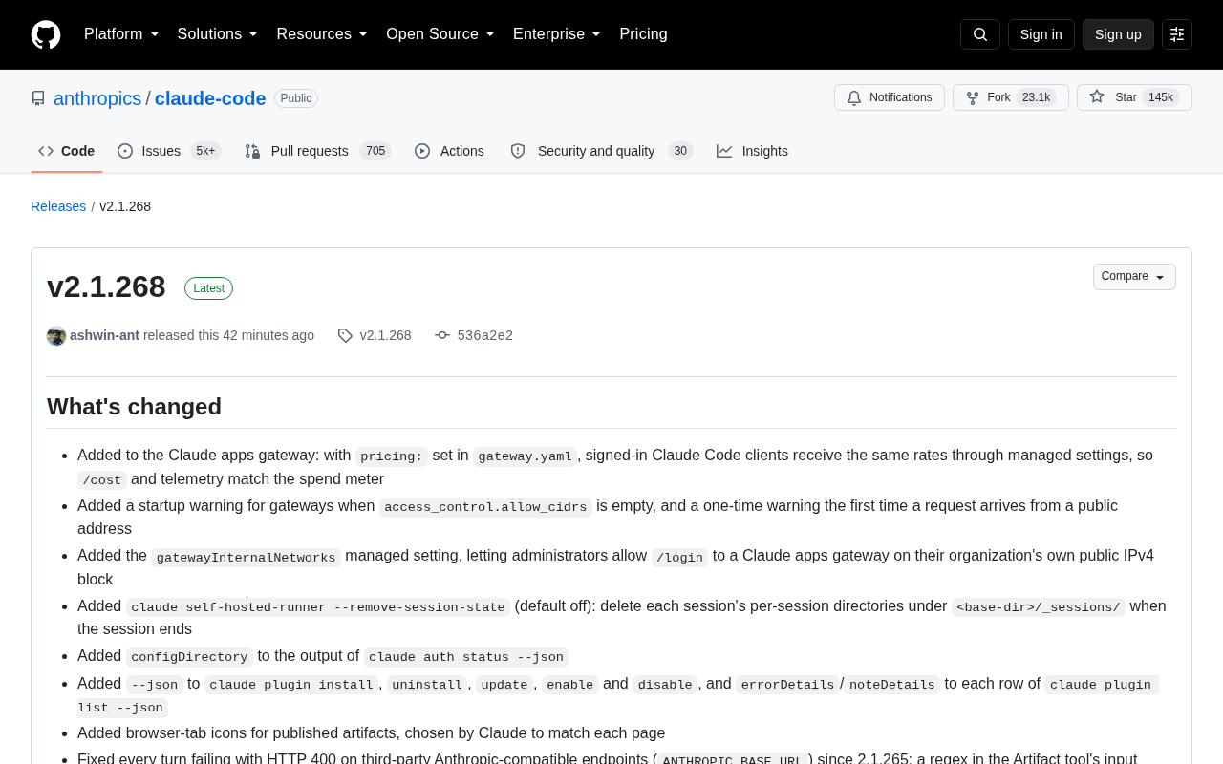
Task: Expand the Solutions menu
Action: (x=218, y=34)
